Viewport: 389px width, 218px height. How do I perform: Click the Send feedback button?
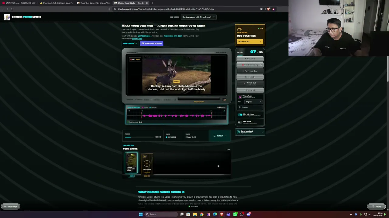[x=250, y=132]
